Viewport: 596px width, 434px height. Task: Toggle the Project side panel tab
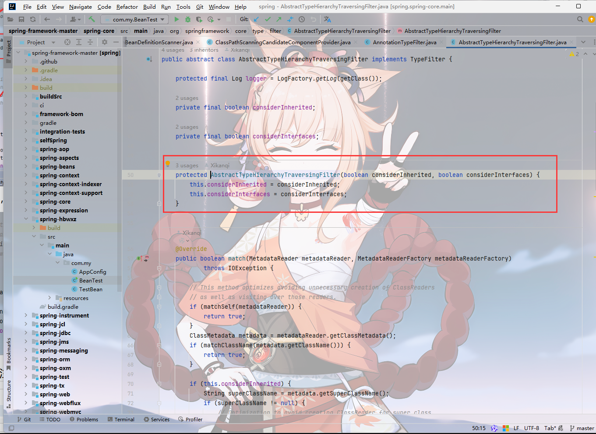8,52
